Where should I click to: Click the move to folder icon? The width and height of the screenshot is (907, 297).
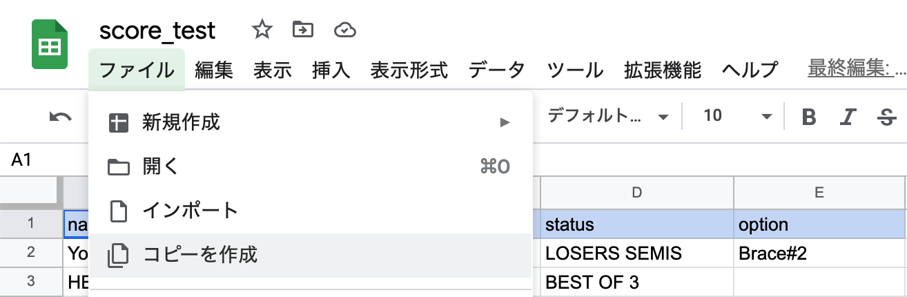click(303, 30)
